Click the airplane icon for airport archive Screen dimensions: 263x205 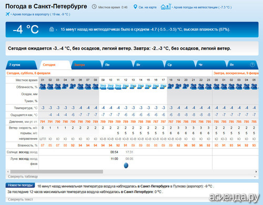(7, 14)
